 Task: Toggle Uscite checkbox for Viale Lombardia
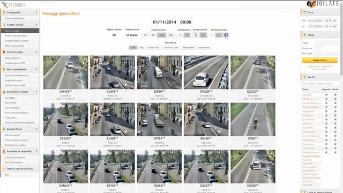[335, 107]
